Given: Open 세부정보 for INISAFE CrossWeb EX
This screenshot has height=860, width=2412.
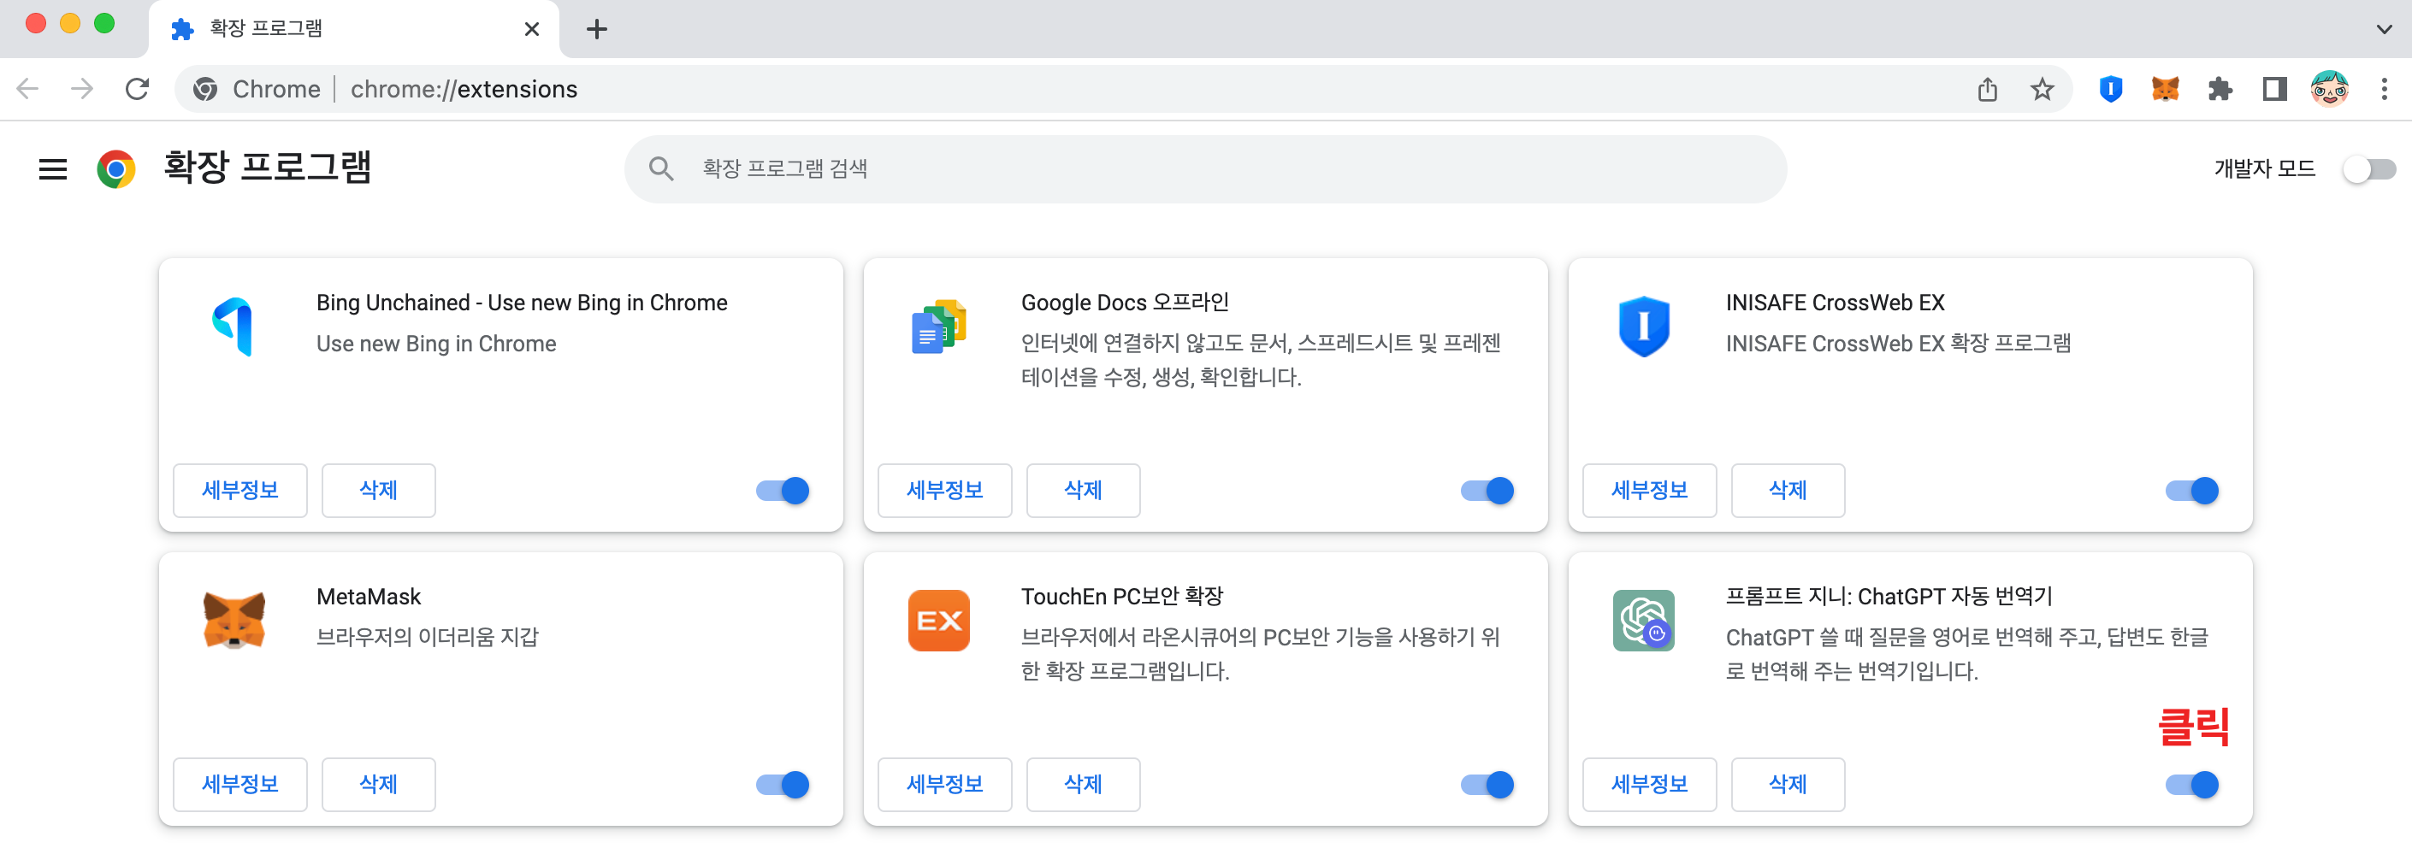Looking at the screenshot, I should point(1650,491).
